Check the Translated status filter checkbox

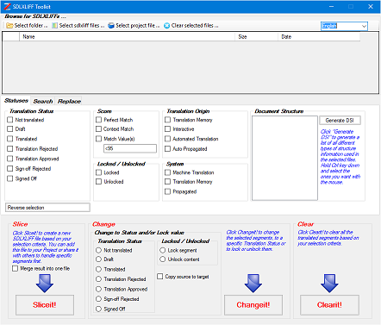tap(10, 139)
